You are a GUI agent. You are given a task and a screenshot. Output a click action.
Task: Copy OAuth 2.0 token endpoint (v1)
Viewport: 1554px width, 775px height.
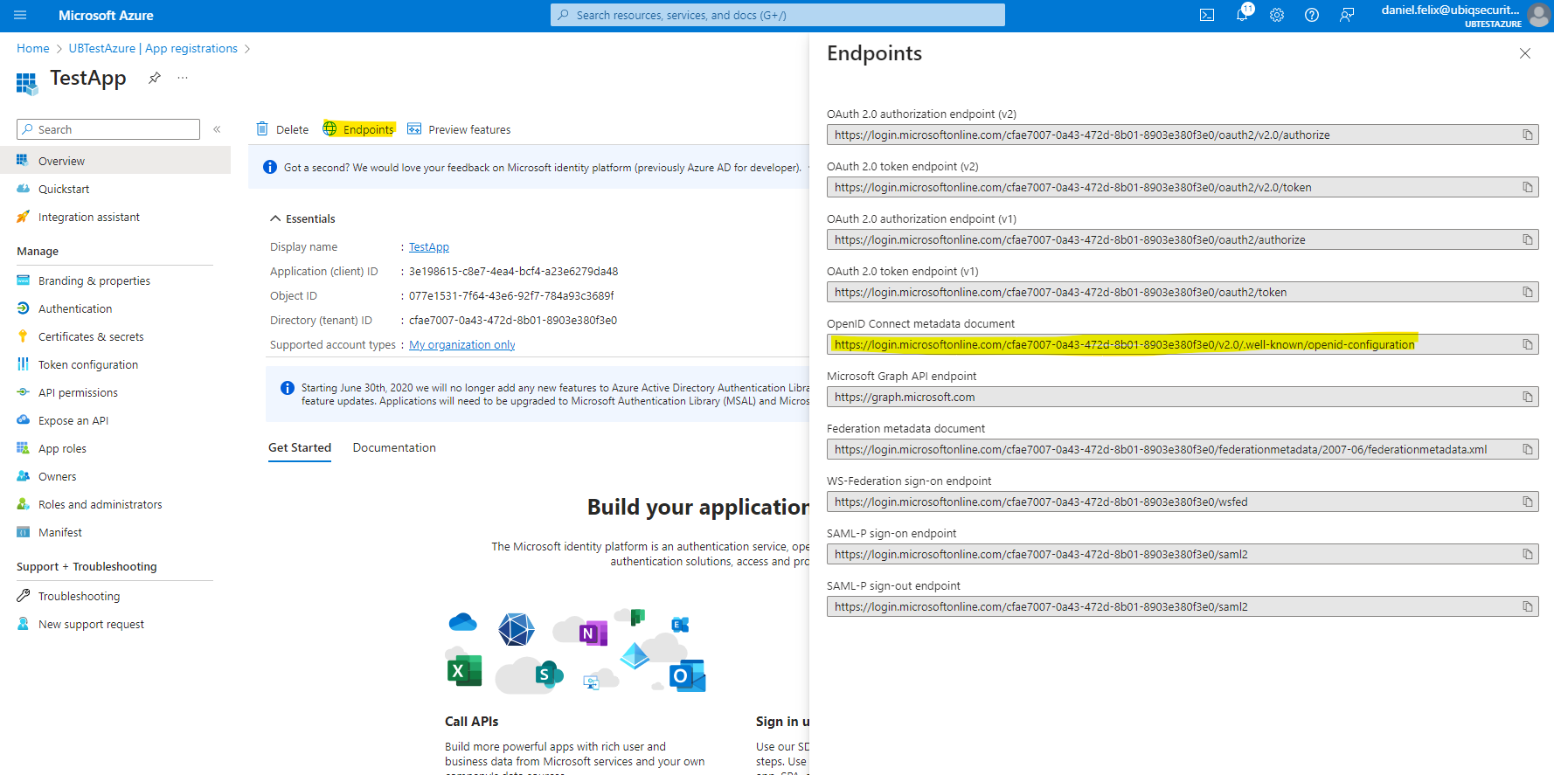[x=1528, y=292]
